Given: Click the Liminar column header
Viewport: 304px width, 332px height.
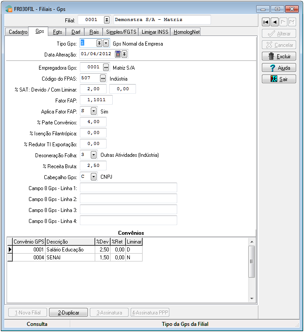Looking at the screenshot, I should point(134,242).
